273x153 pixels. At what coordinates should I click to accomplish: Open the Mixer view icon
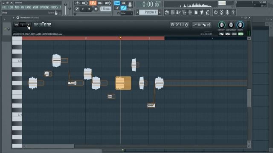(190, 12)
